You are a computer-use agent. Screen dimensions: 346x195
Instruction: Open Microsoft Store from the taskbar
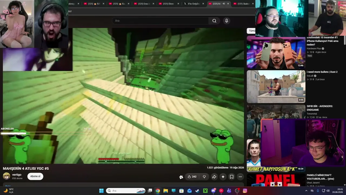click(x=182, y=191)
